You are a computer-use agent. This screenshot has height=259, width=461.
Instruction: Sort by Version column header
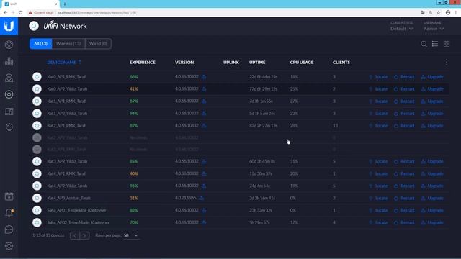coord(184,63)
